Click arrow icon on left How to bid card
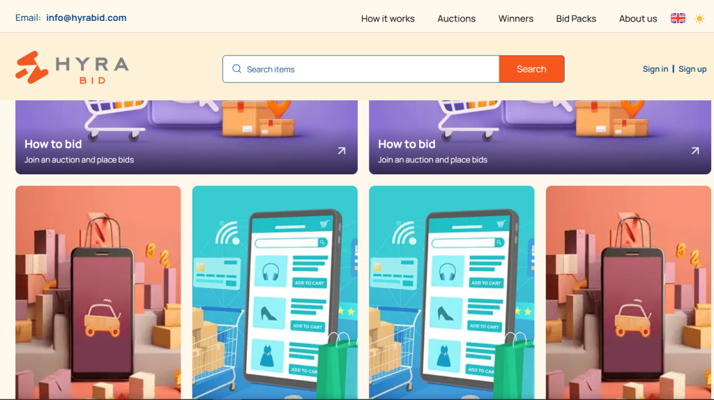Screen dimensions: 714x400 (x=342, y=151)
